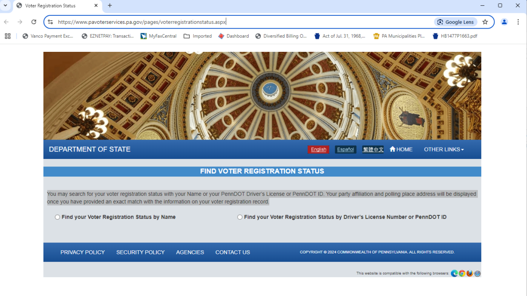The height and width of the screenshot is (296, 527).
Task: Open the MyFaxCentral bookmark
Action: coord(159,36)
